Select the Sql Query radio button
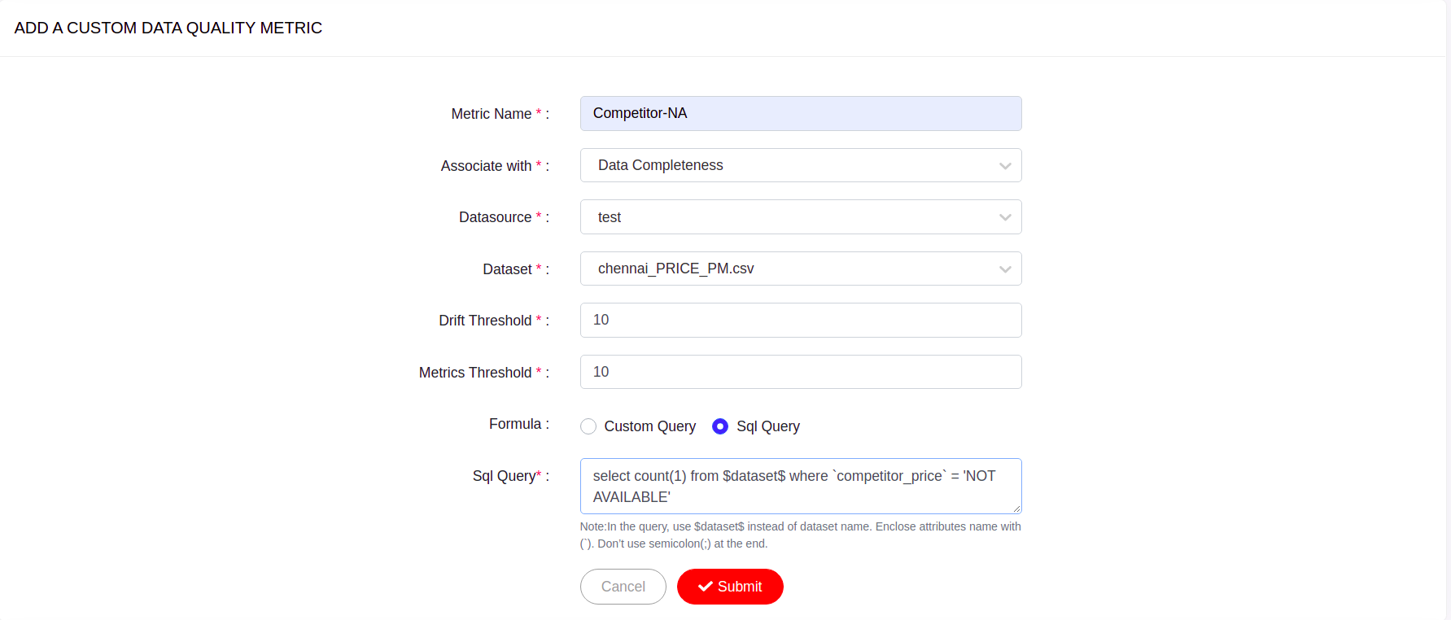The width and height of the screenshot is (1451, 620). [720, 426]
